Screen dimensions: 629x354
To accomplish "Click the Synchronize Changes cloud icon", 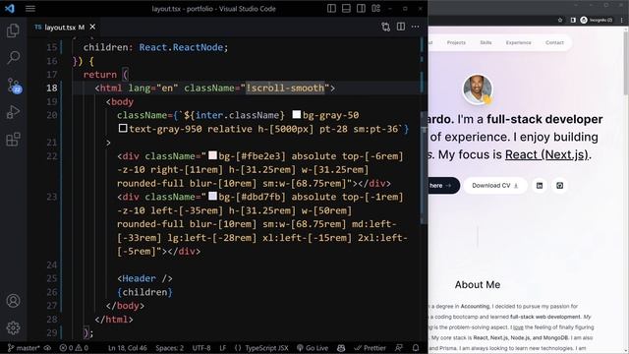I will tap(48, 348).
